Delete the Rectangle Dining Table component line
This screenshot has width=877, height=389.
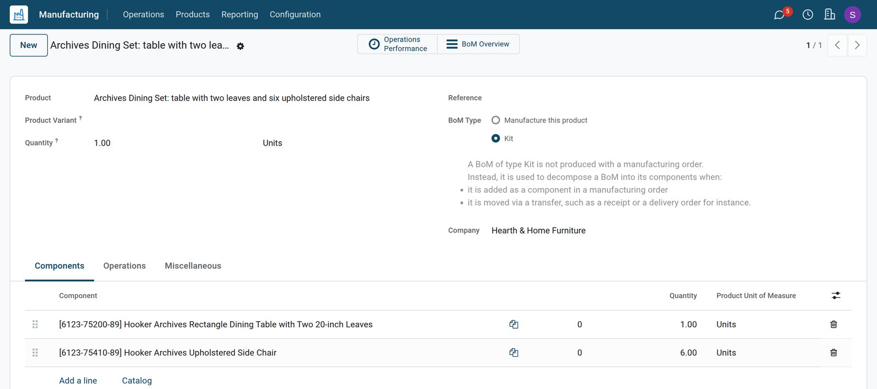(x=834, y=324)
